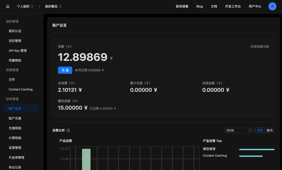Expand the 个人组织 organization dropdown
The image size is (282, 170).
(x=25, y=6)
